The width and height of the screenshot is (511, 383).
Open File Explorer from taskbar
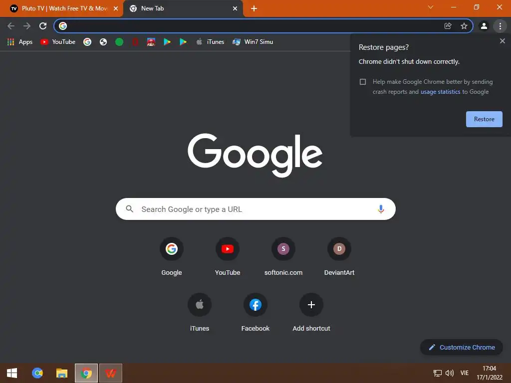tap(61, 373)
